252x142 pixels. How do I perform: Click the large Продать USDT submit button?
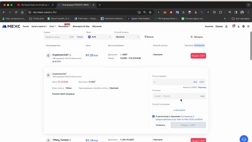(188, 125)
